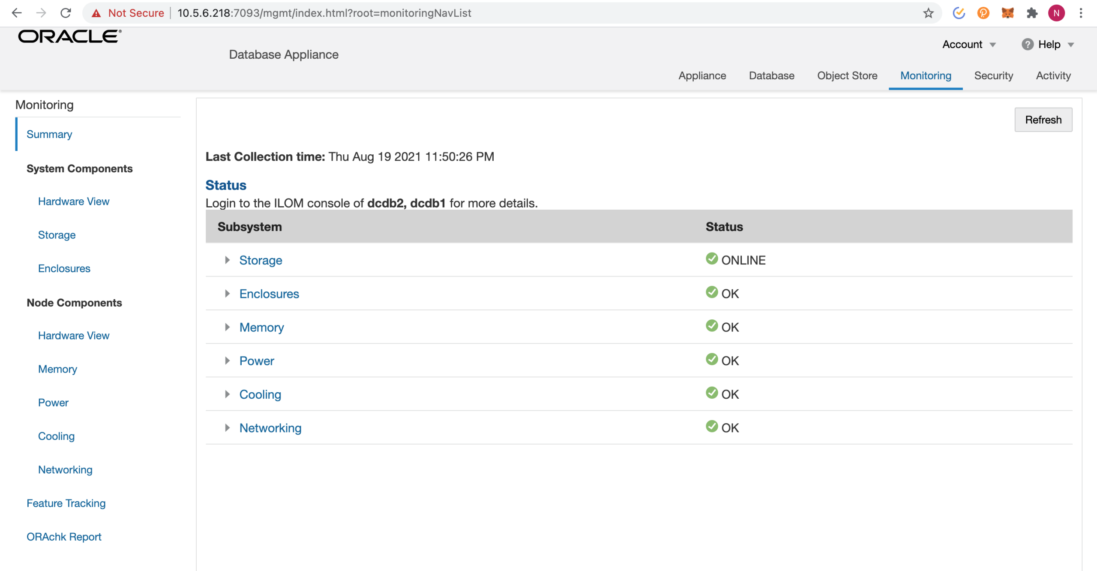1097x571 pixels.
Task: Expand the Networking subsystem row
Action: [x=227, y=427]
